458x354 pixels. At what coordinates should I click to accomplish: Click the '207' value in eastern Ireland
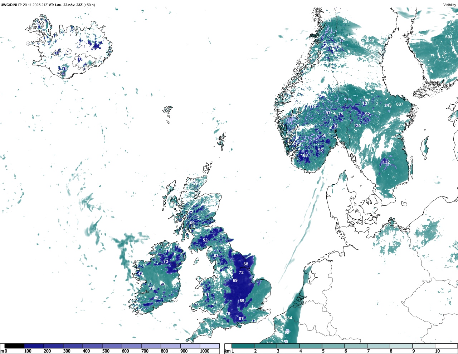(176, 286)
